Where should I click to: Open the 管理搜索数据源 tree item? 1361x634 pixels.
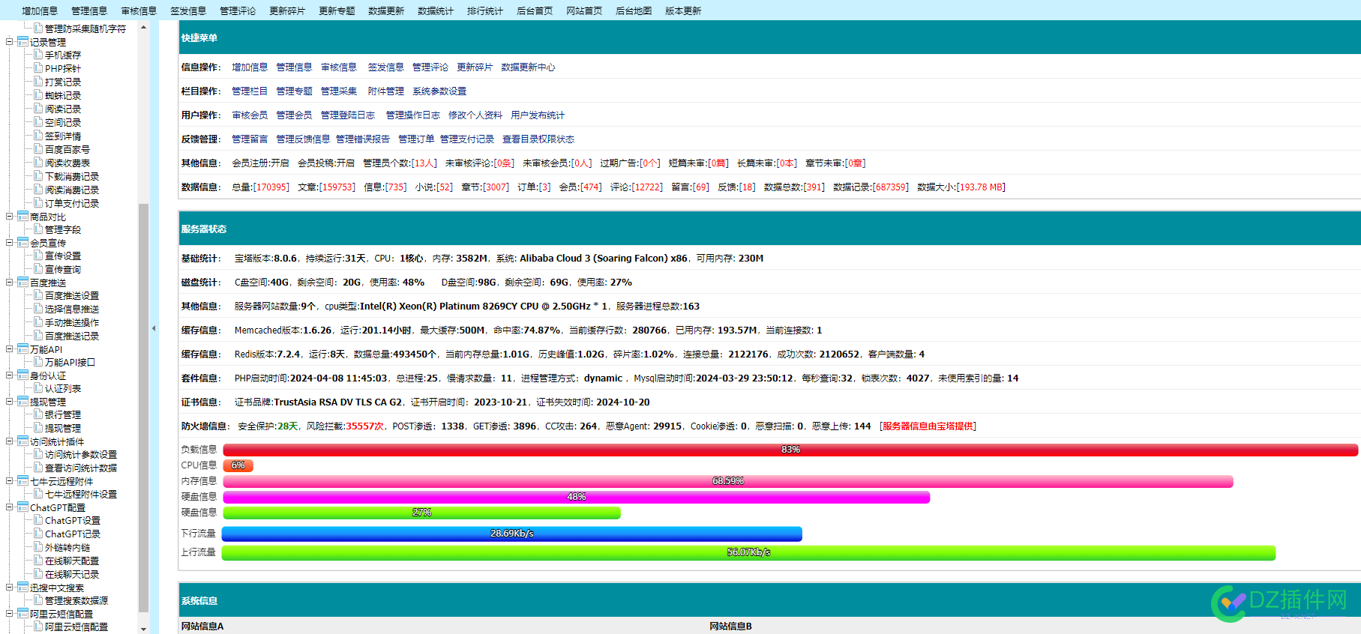pos(76,600)
